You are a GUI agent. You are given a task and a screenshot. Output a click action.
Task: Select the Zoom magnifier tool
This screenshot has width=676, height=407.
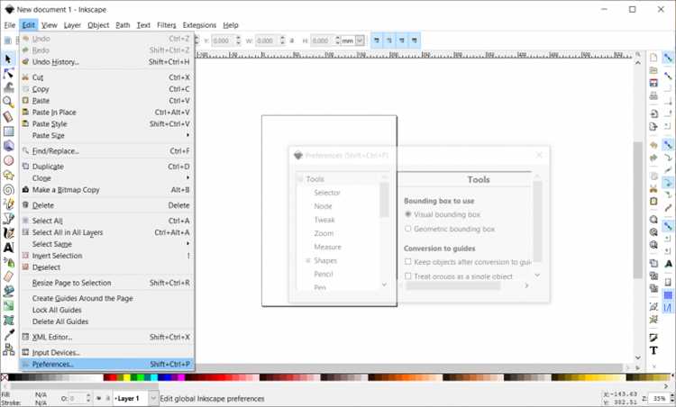[x=8, y=102]
